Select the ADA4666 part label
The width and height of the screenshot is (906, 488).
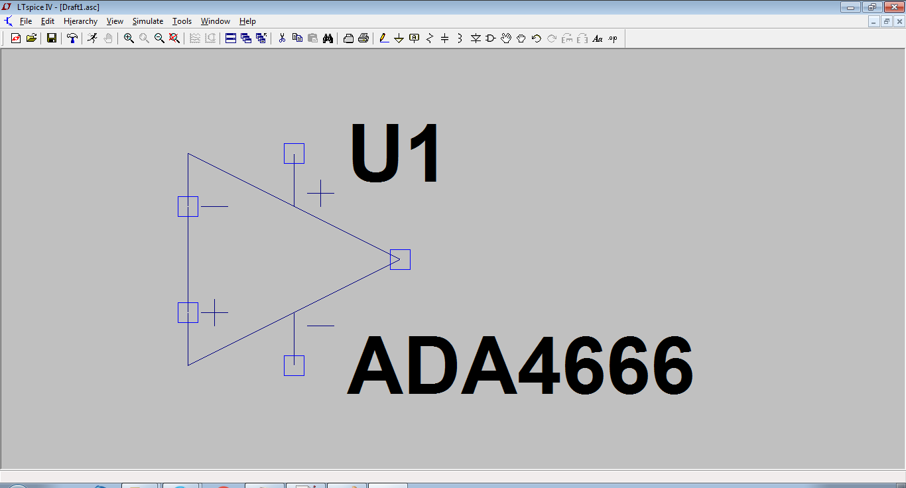pos(520,366)
